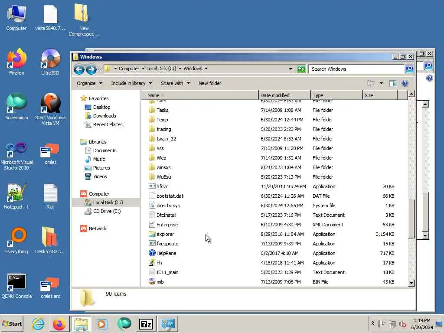The height and width of the screenshot is (333, 444).
Task: Expand the arrow after Windows breadcrumb
Action: click(206, 69)
